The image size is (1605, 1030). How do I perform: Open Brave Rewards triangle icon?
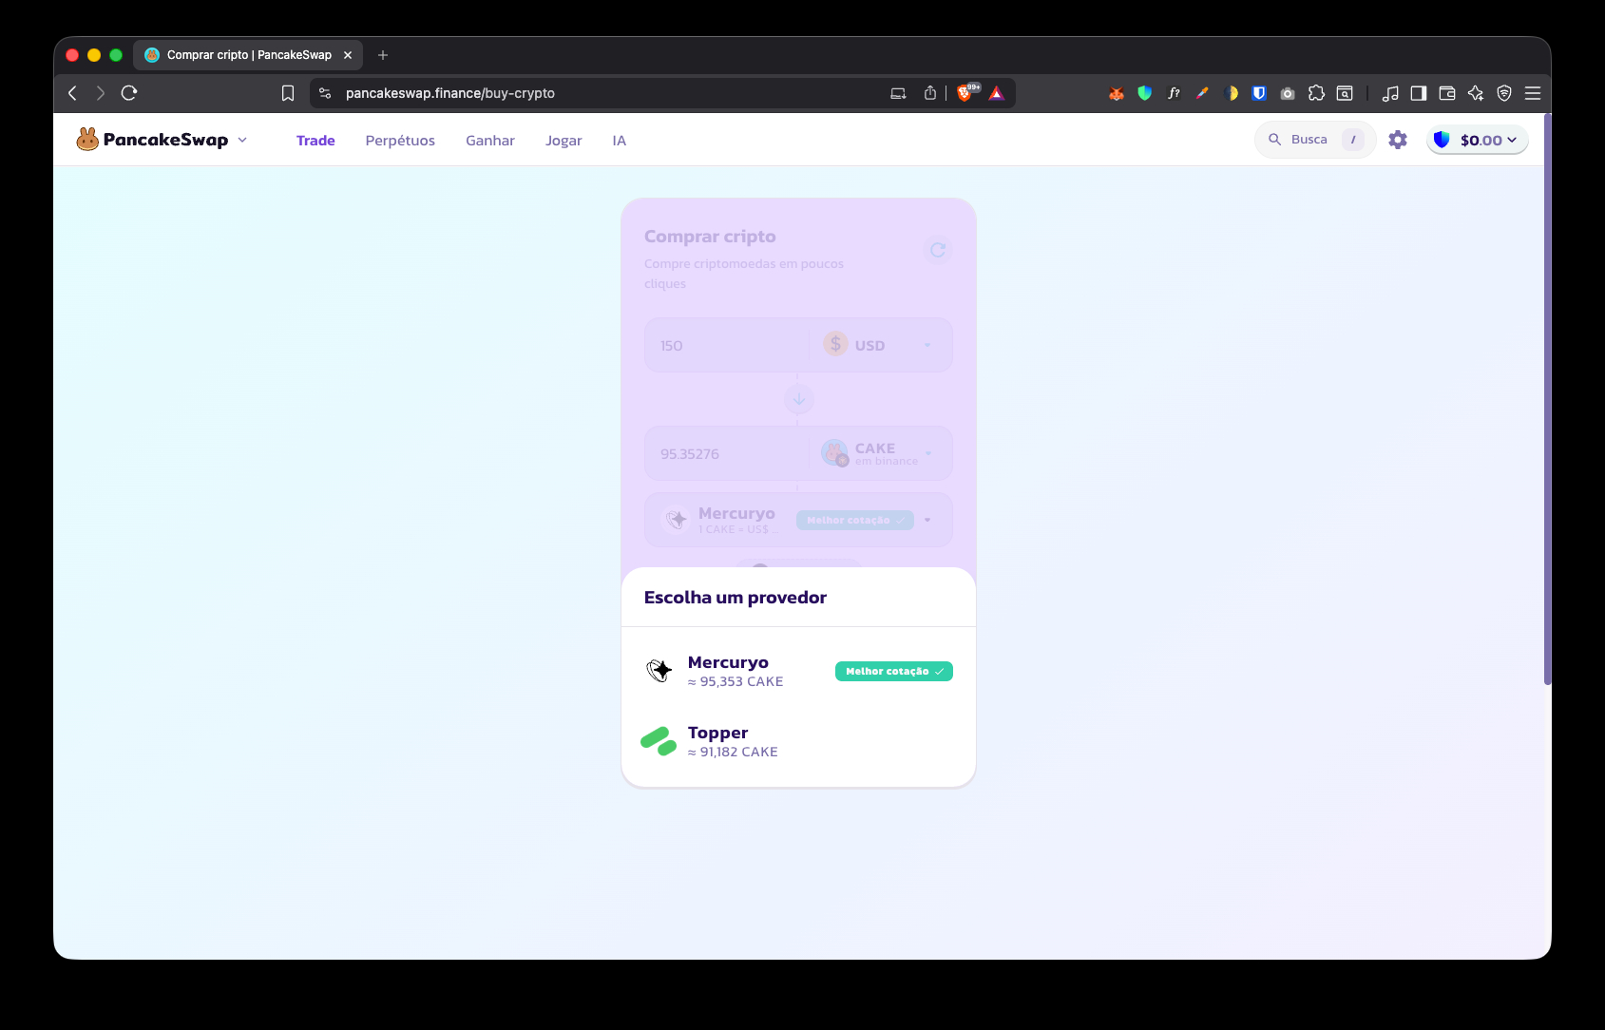click(x=996, y=93)
